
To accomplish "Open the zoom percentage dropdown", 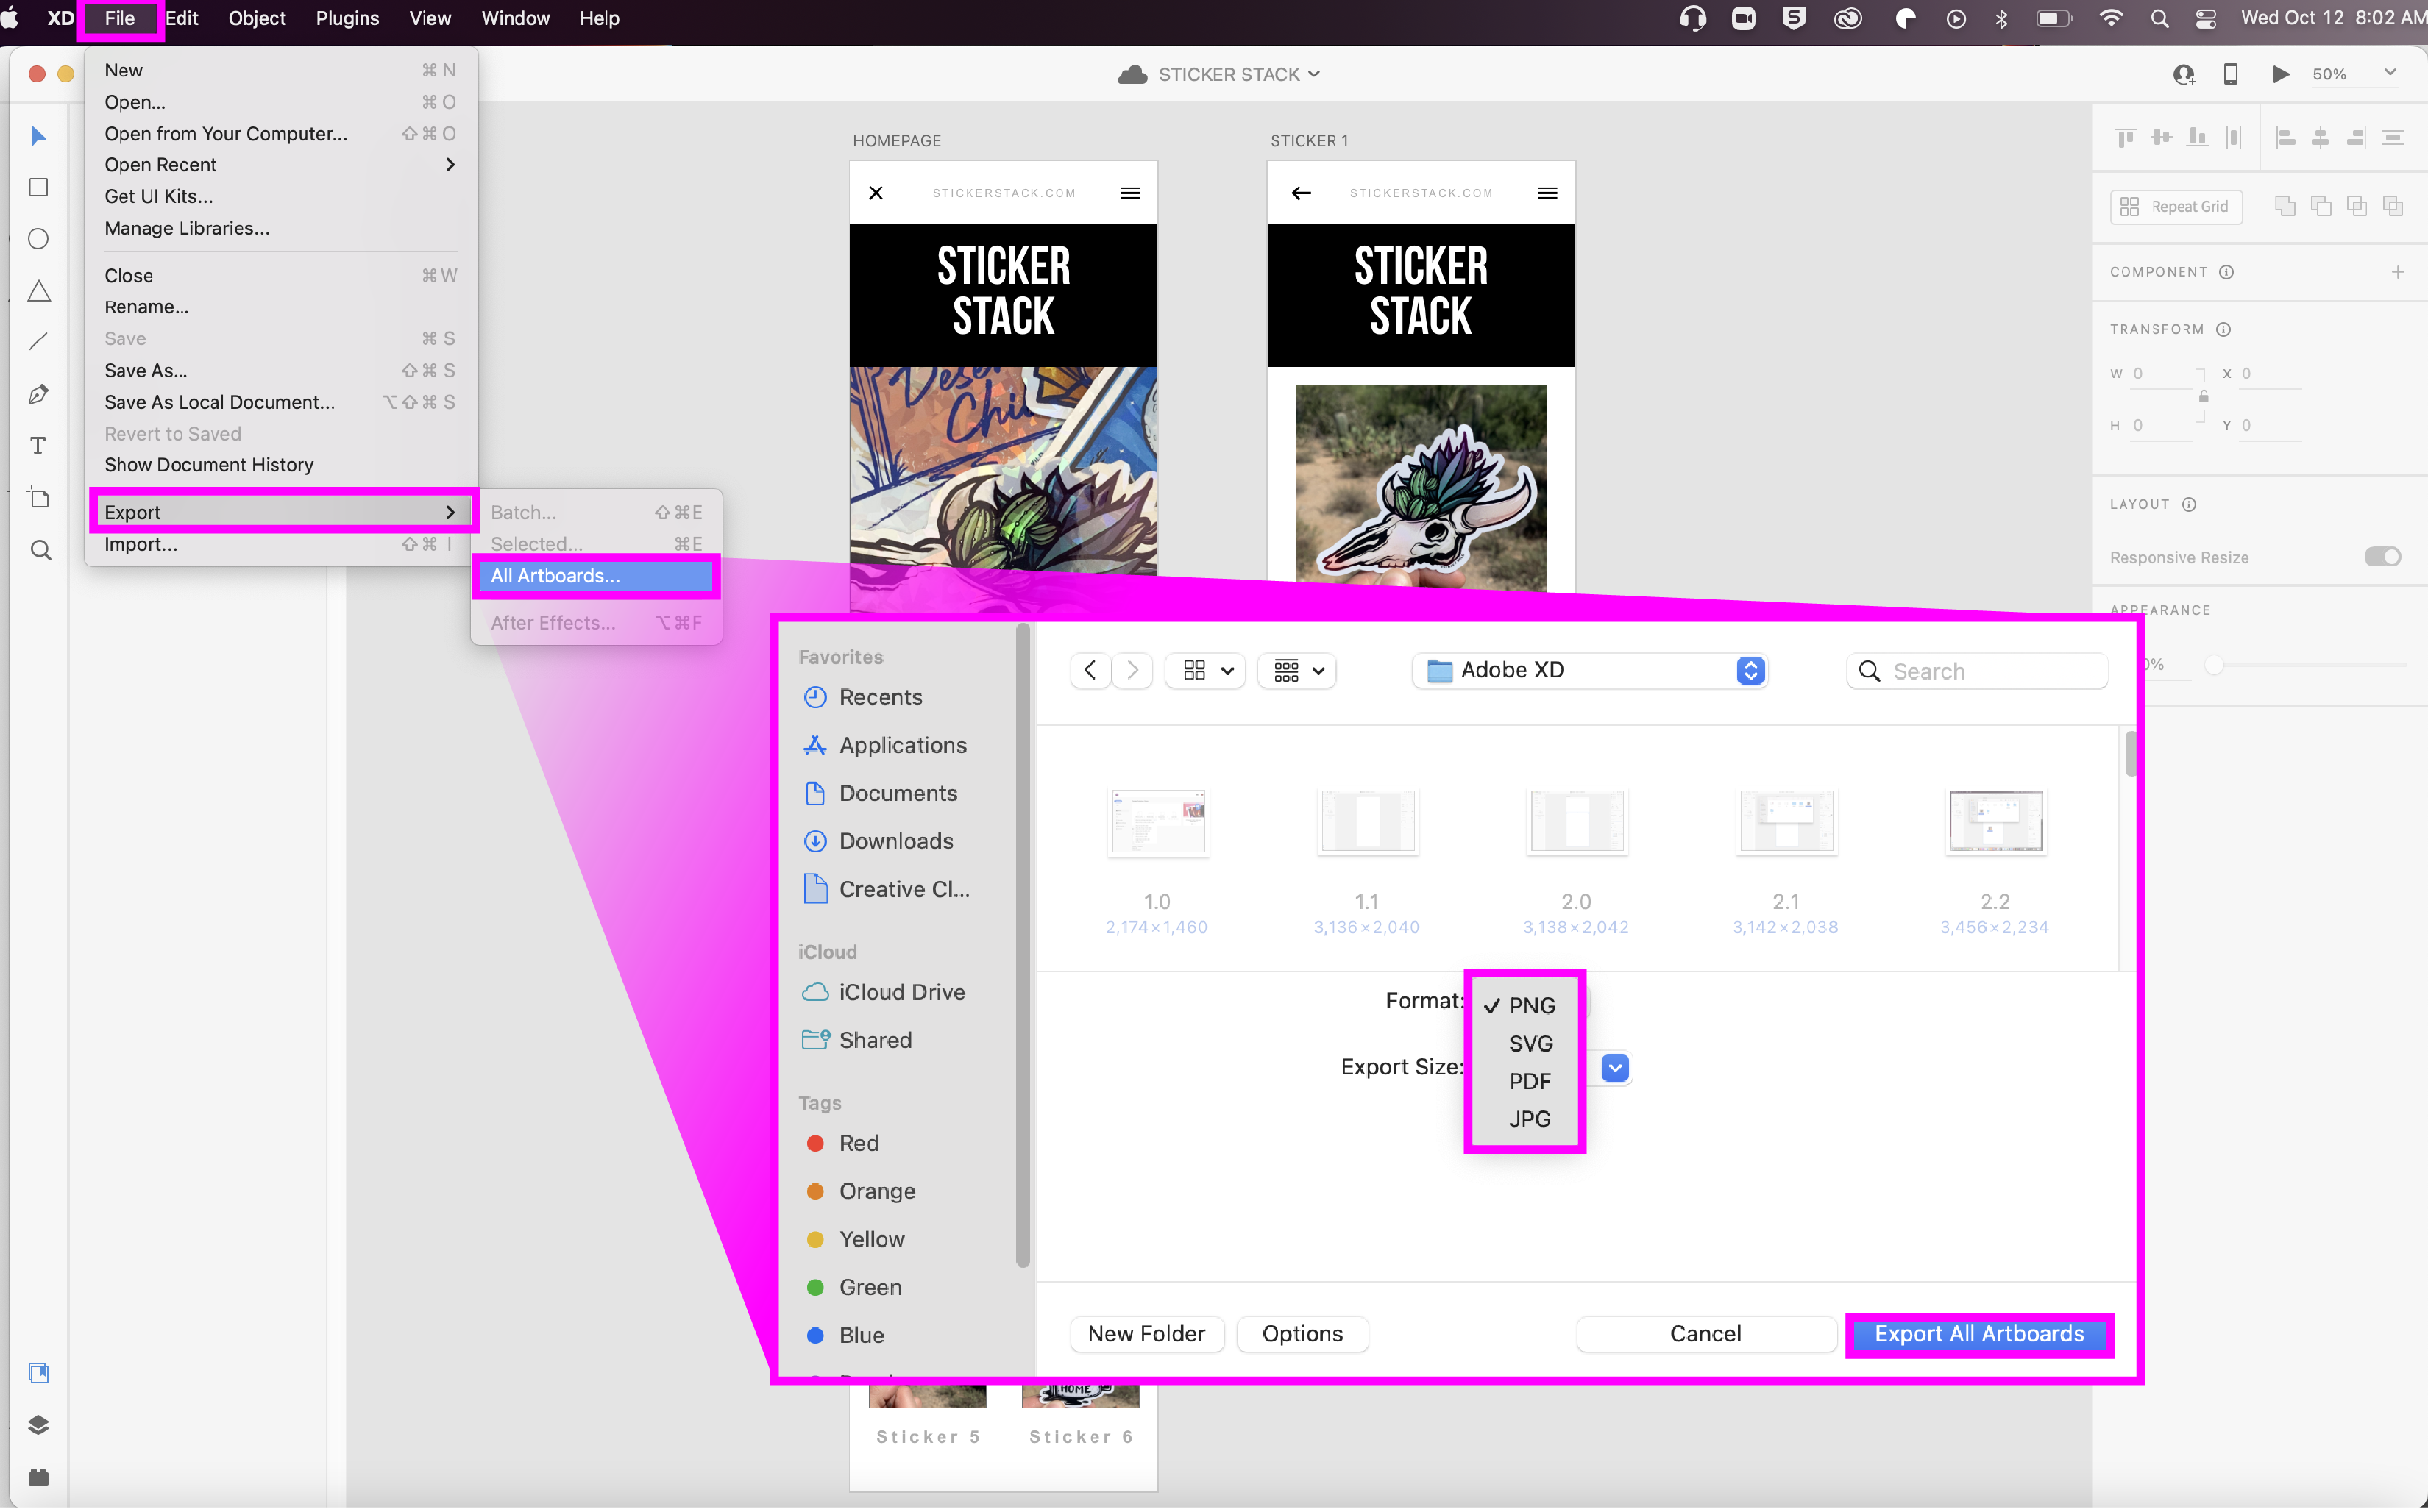I will pos(2390,74).
